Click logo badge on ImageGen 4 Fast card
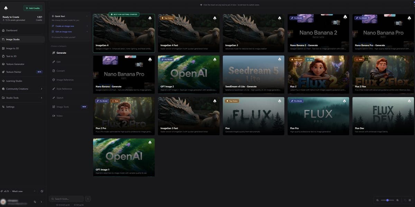The width and height of the screenshot is (415, 207). pos(215,18)
